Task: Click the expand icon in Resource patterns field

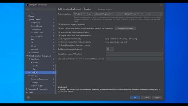Action: (x=161, y=14)
